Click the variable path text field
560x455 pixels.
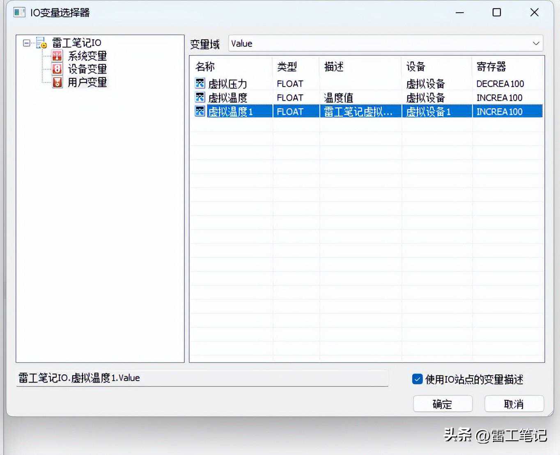point(202,378)
